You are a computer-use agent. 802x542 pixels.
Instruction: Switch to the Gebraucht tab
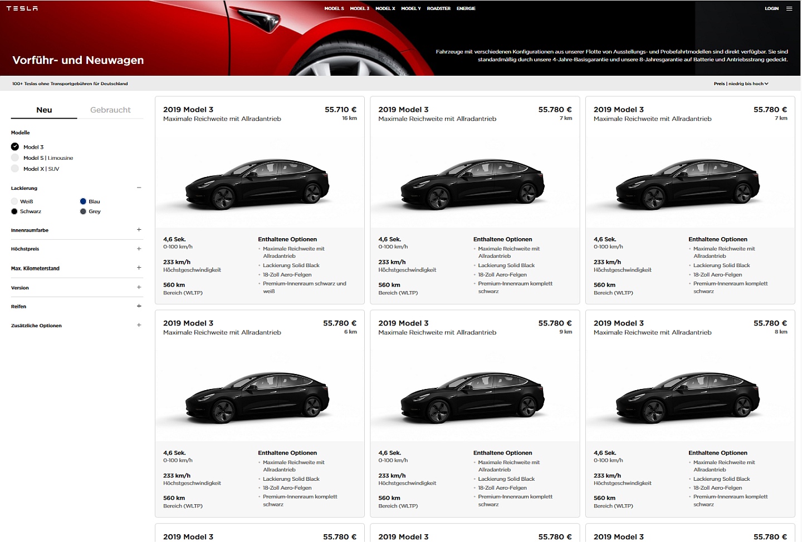click(110, 110)
